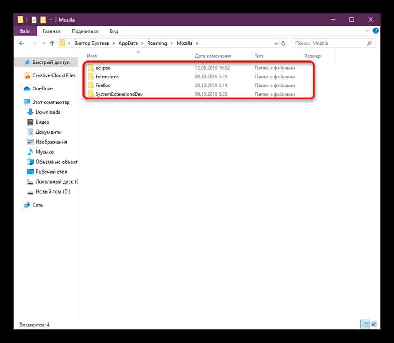
Task: Open the Firefox folder icon
Action: [x=91, y=86]
